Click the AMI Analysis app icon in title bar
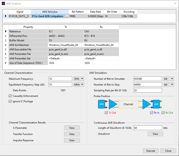The width and height of the screenshot is (179, 156). [3, 4]
